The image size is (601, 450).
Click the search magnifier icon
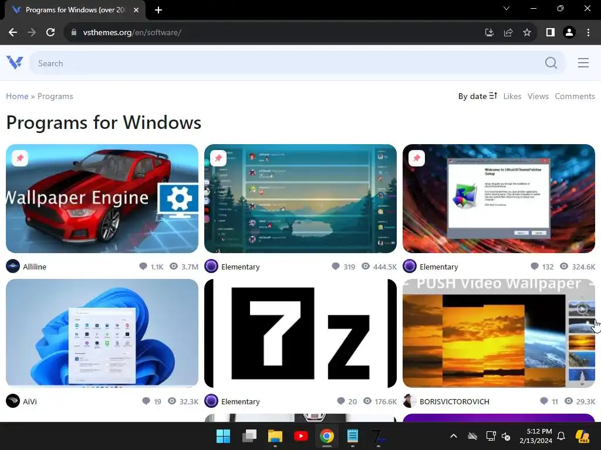point(551,63)
